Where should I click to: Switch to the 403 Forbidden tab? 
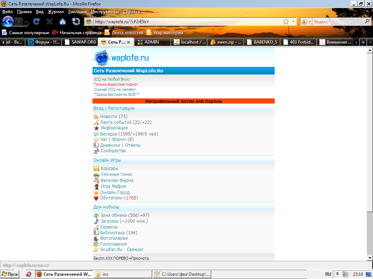(x=298, y=42)
